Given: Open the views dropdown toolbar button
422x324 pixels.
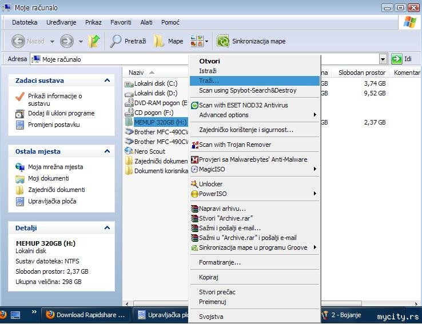Looking at the screenshot, I should coord(199,41).
